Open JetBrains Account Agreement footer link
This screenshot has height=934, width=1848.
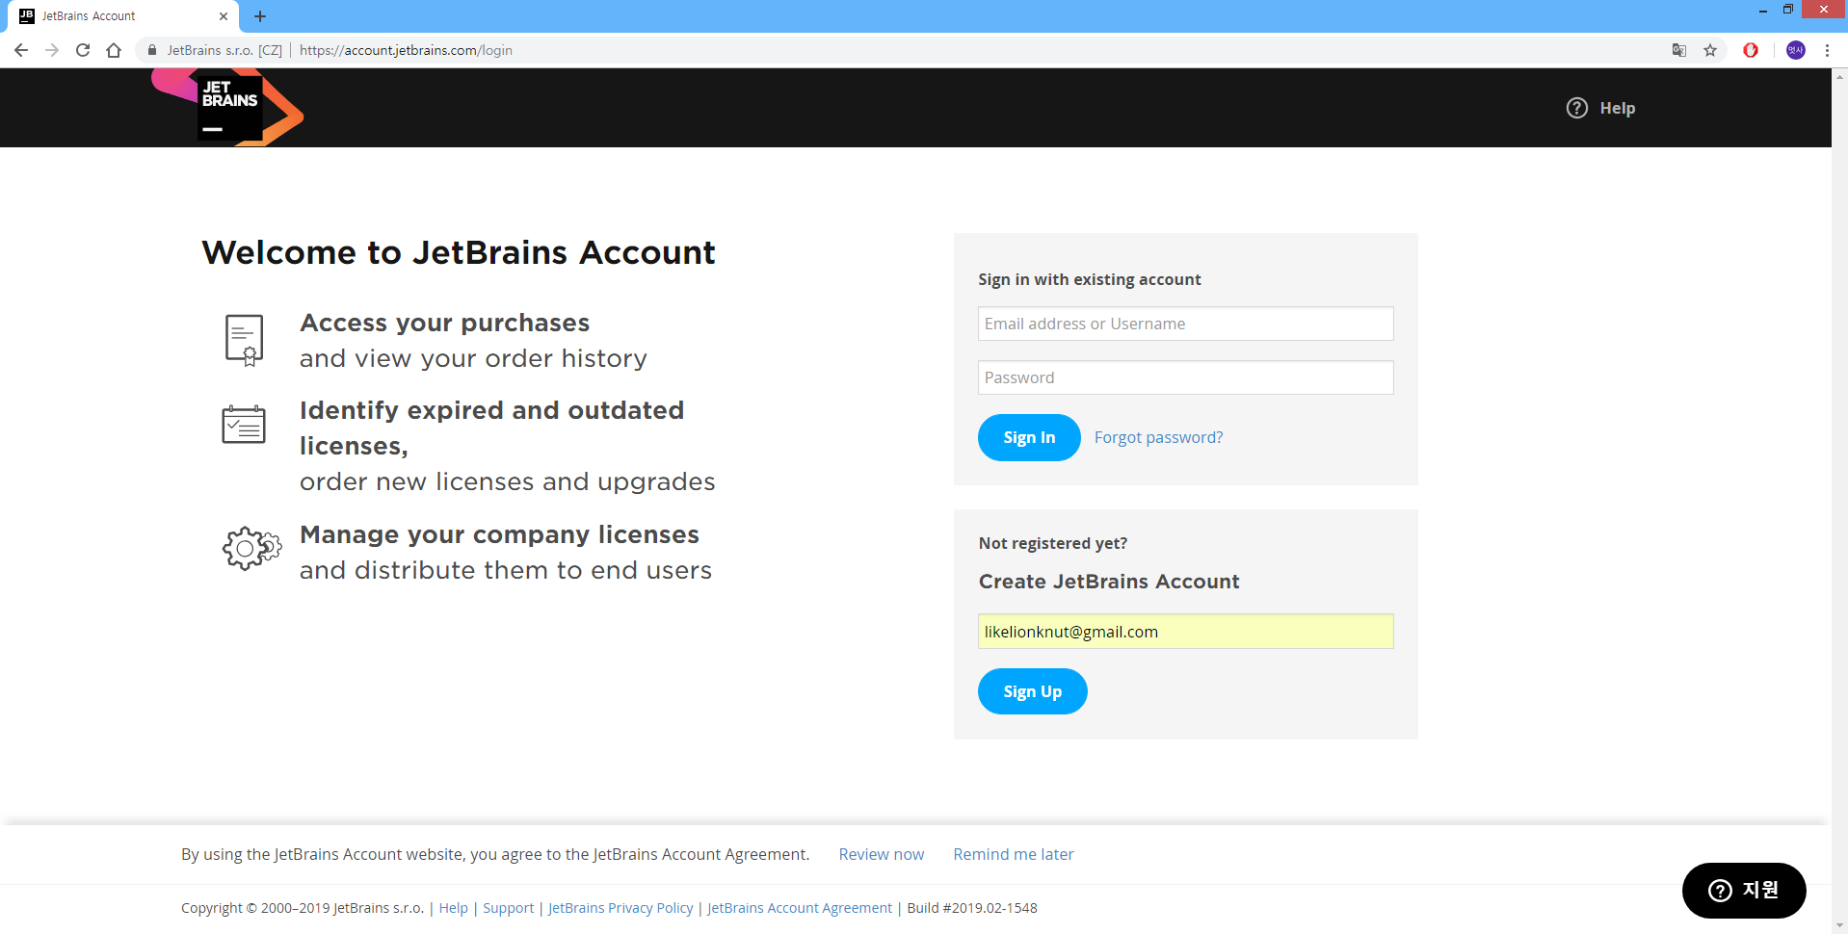tap(799, 908)
